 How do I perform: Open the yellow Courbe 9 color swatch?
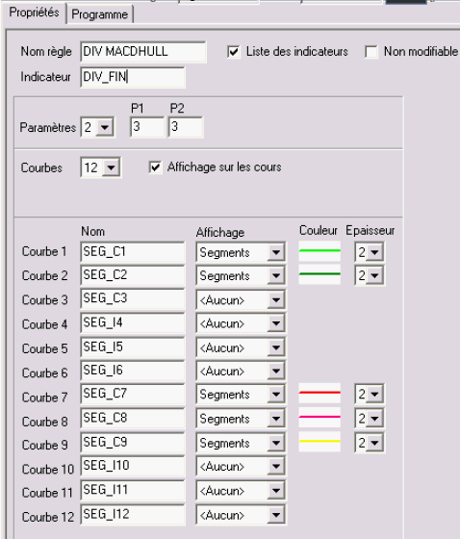[x=319, y=442]
